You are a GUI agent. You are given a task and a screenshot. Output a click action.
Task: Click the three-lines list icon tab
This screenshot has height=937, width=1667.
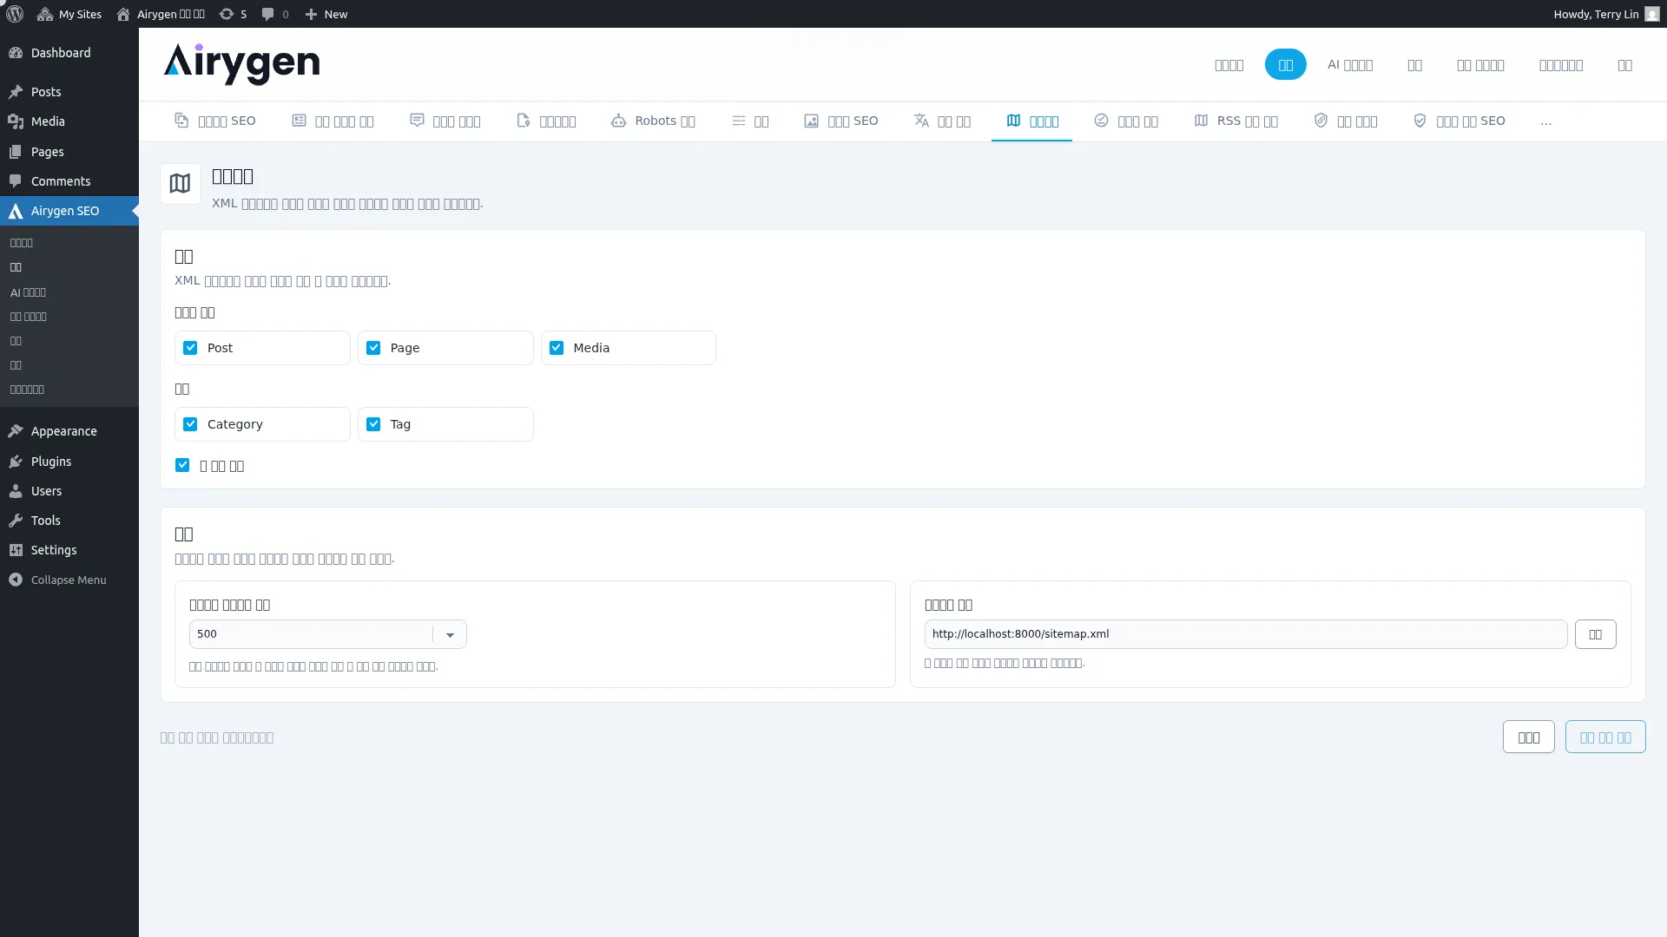[739, 121]
